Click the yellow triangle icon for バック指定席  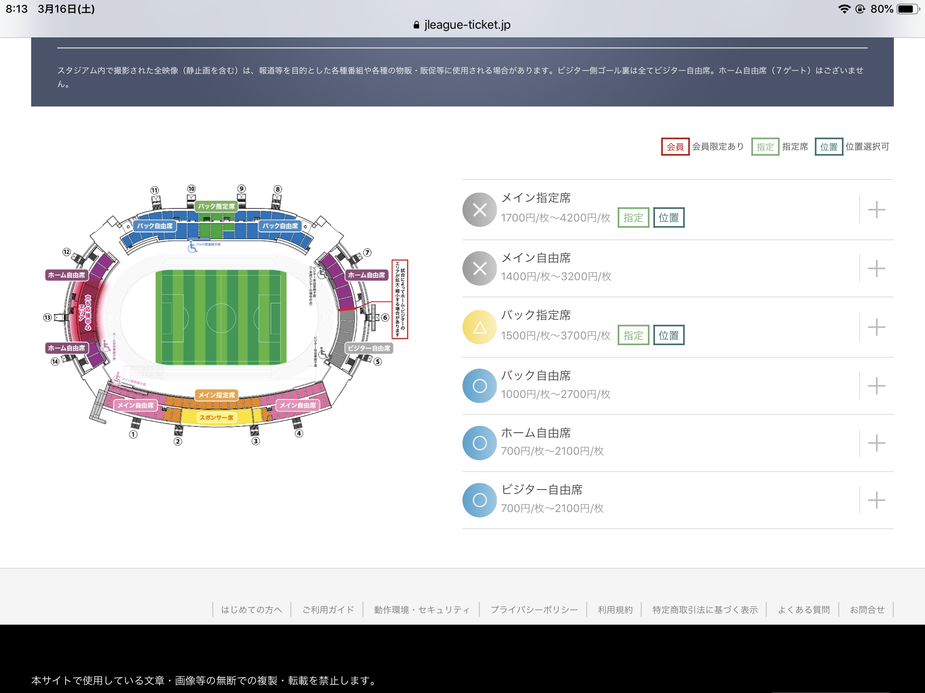pos(479,327)
